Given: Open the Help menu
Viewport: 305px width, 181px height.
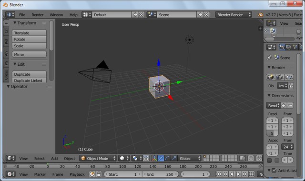Looking at the screenshot, I should (x=73, y=15).
